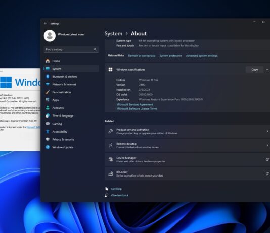Click the Gaming controller icon
Viewport: 270px width, 233px height.
[x=48, y=124]
